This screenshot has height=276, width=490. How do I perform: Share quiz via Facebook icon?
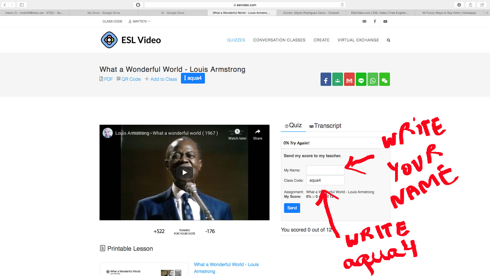(326, 79)
